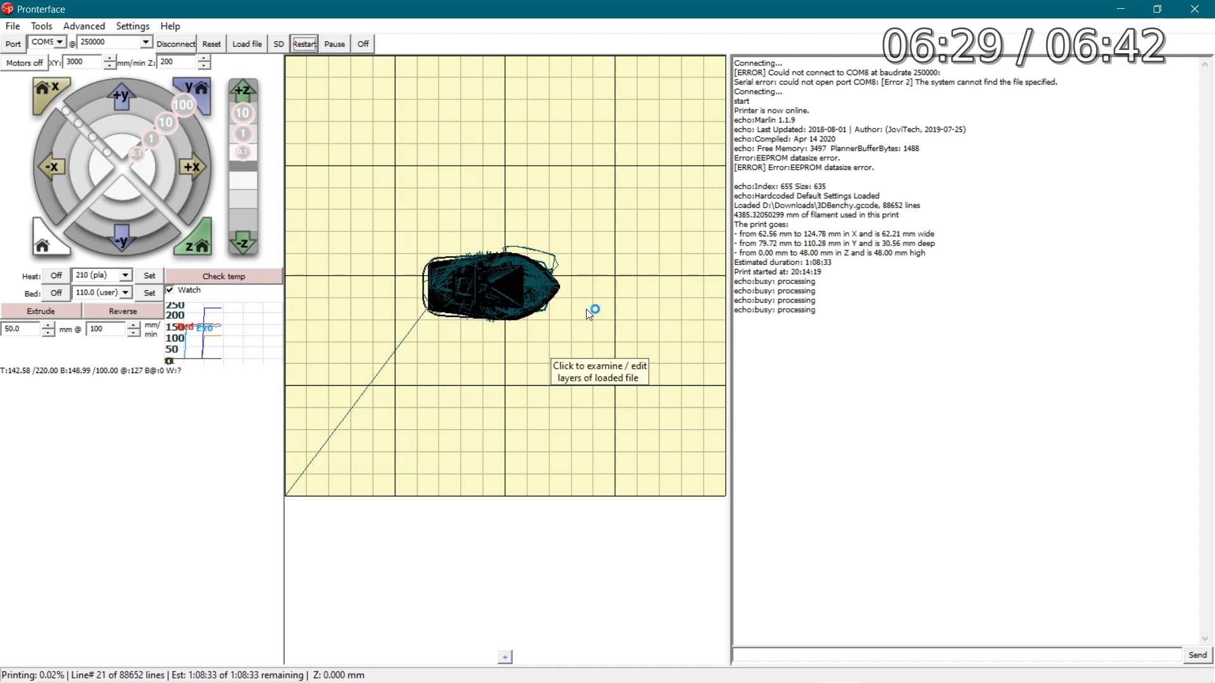Open the Settings menu
Image resolution: width=1215 pixels, height=683 pixels.
[133, 26]
